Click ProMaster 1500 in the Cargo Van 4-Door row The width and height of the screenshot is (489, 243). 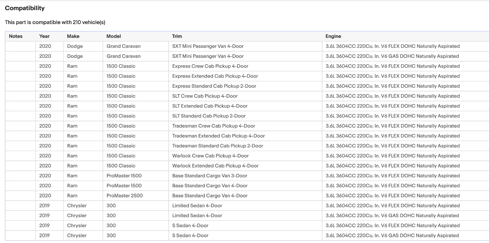(124, 186)
